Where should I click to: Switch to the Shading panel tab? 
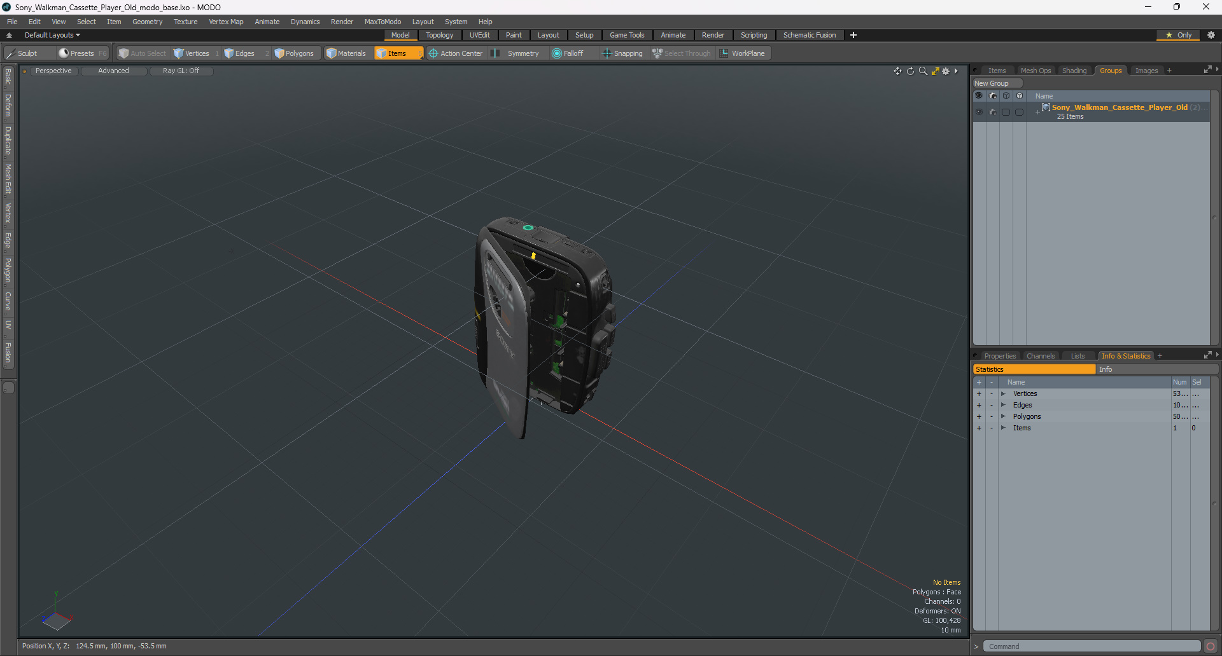point(1074,71)
